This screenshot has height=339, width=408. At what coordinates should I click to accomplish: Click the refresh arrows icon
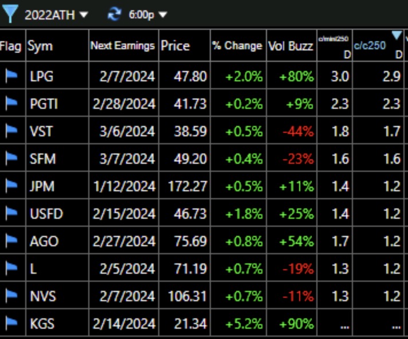tap(115, 14)
